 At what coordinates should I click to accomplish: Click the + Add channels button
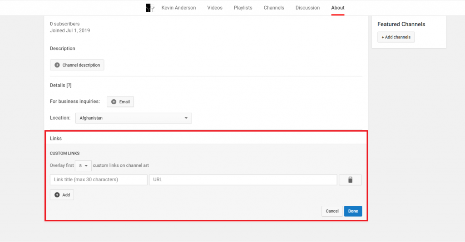pyautogui.click(x=396, y=37)
